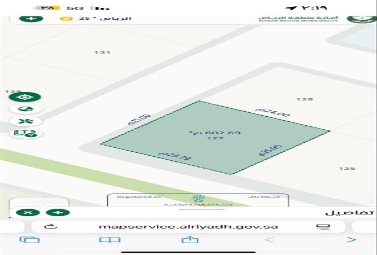Open Safari tabs overview

[29, 240]
